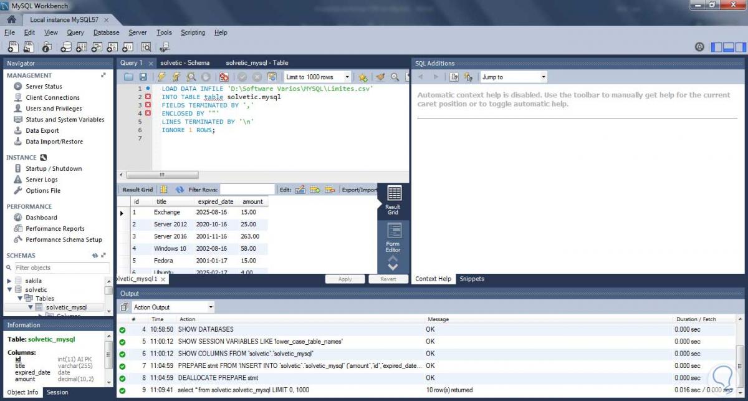Open the Limit to 1000 rows dropdown
The image size is (748, 401).
click(x=316, y=77)
